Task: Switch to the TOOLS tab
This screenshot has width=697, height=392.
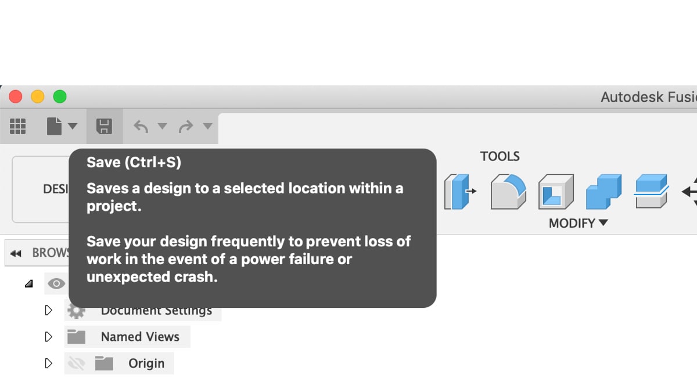Action: 500,156
